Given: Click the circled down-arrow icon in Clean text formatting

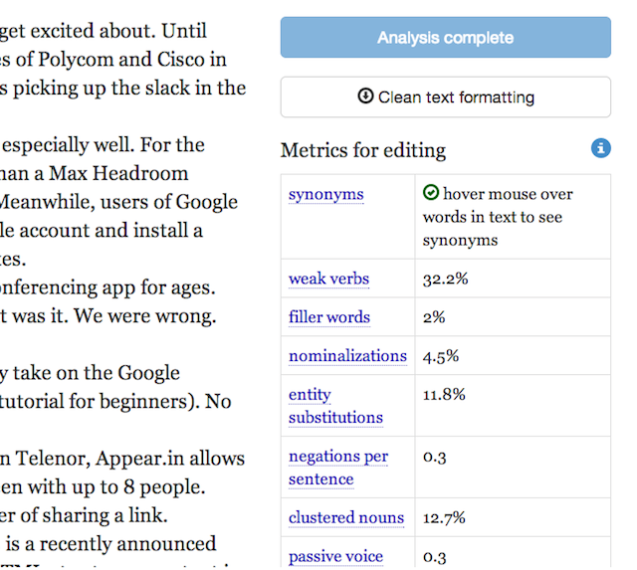Looking at the screenshot, I should click(x=365, y=96).
